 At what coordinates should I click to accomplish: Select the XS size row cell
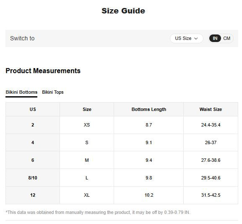pyautogui.click(x=87, y=125)
